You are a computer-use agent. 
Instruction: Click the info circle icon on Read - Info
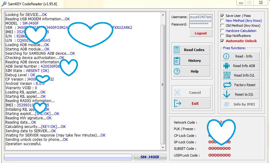pos(226,56)
